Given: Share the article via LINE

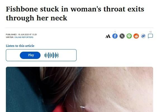Looking at the screenshot, I should point(129,36).
